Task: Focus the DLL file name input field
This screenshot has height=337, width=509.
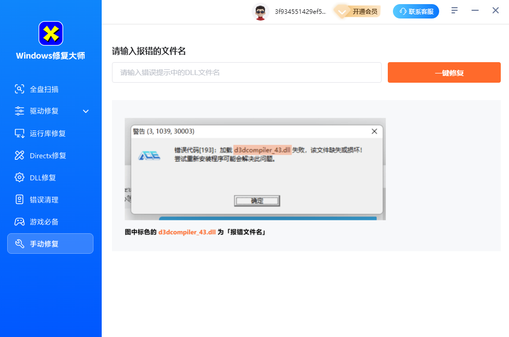Action: (247, 72)
